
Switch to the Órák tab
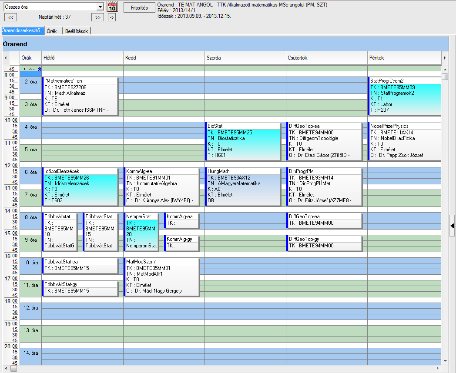[52, 31]
